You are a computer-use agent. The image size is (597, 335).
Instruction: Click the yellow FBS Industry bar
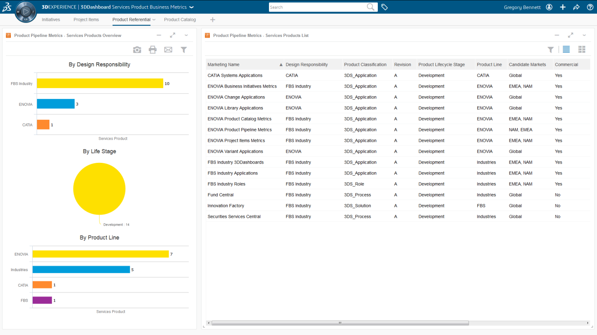100,83
